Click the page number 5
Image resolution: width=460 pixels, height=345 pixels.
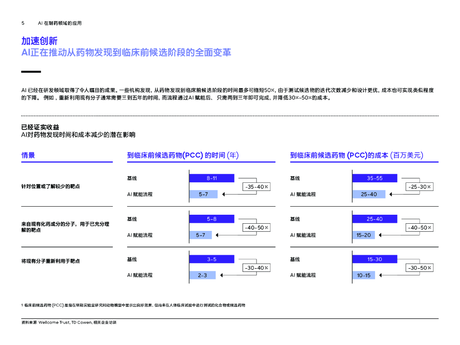tap(23, 23)
